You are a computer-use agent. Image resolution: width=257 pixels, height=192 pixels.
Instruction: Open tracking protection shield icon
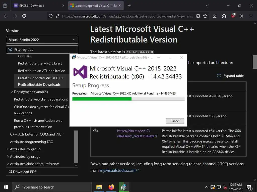[51, 16]
